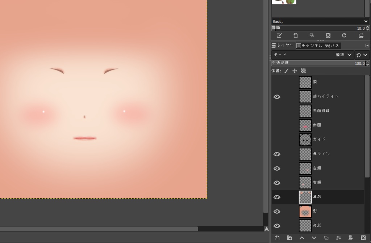Delete the selected brush
The image size is (371, 243).
(x=328, y=35)
